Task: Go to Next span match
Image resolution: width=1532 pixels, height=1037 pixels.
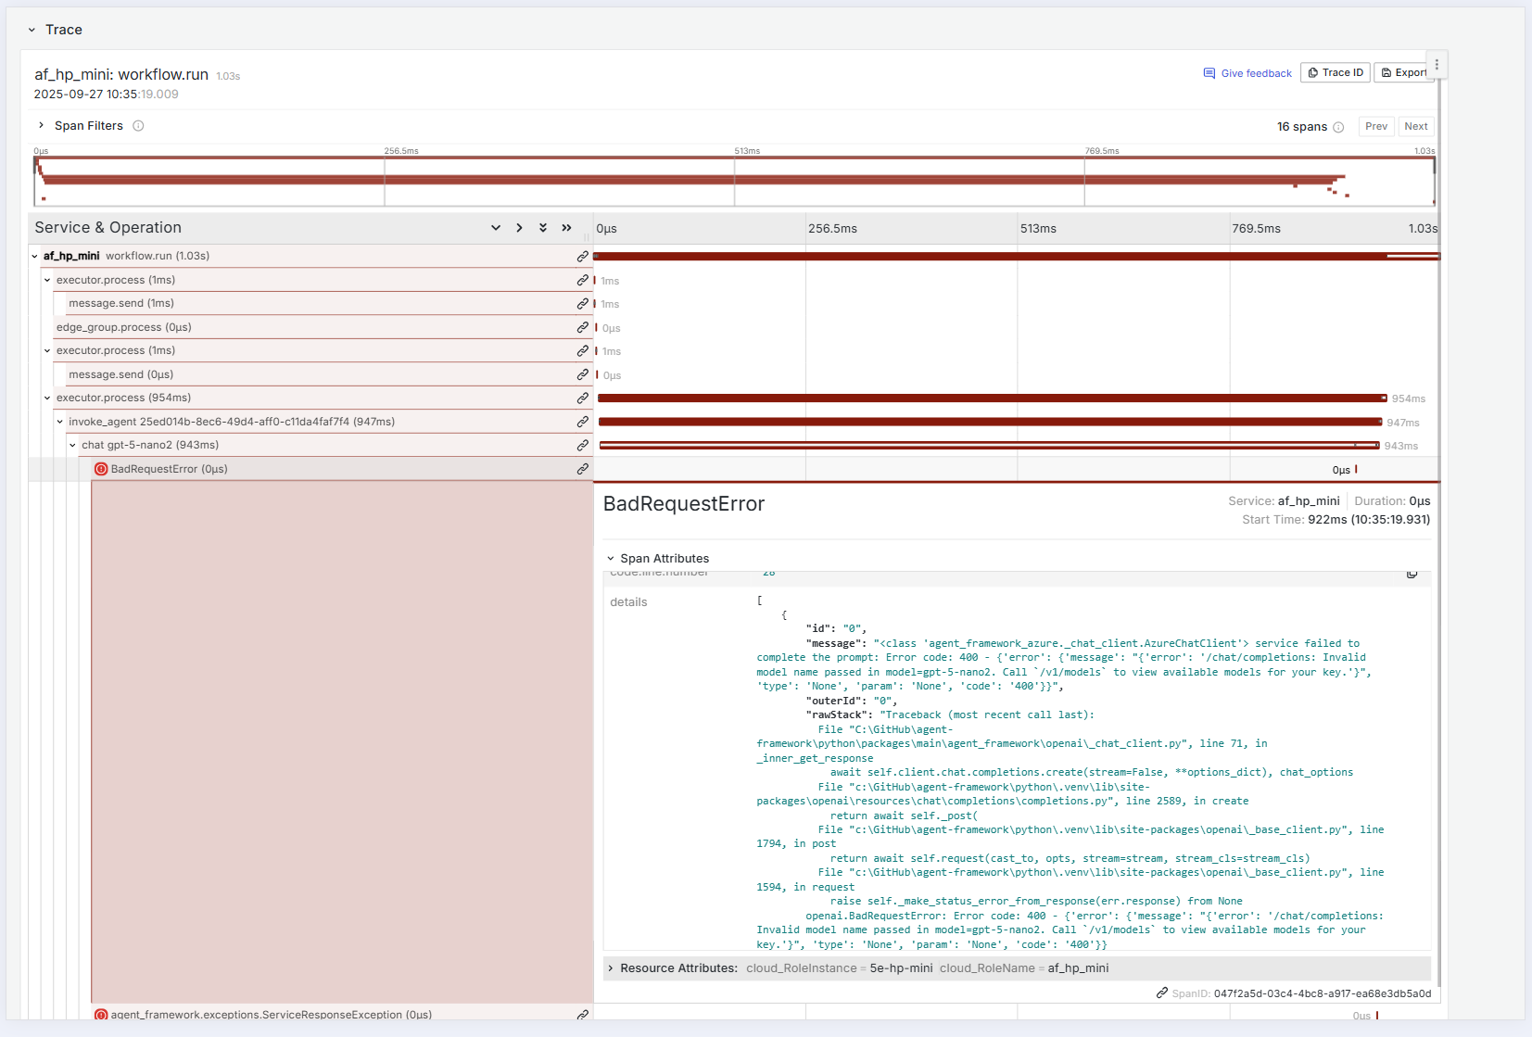Action: tap(1416, 126)
